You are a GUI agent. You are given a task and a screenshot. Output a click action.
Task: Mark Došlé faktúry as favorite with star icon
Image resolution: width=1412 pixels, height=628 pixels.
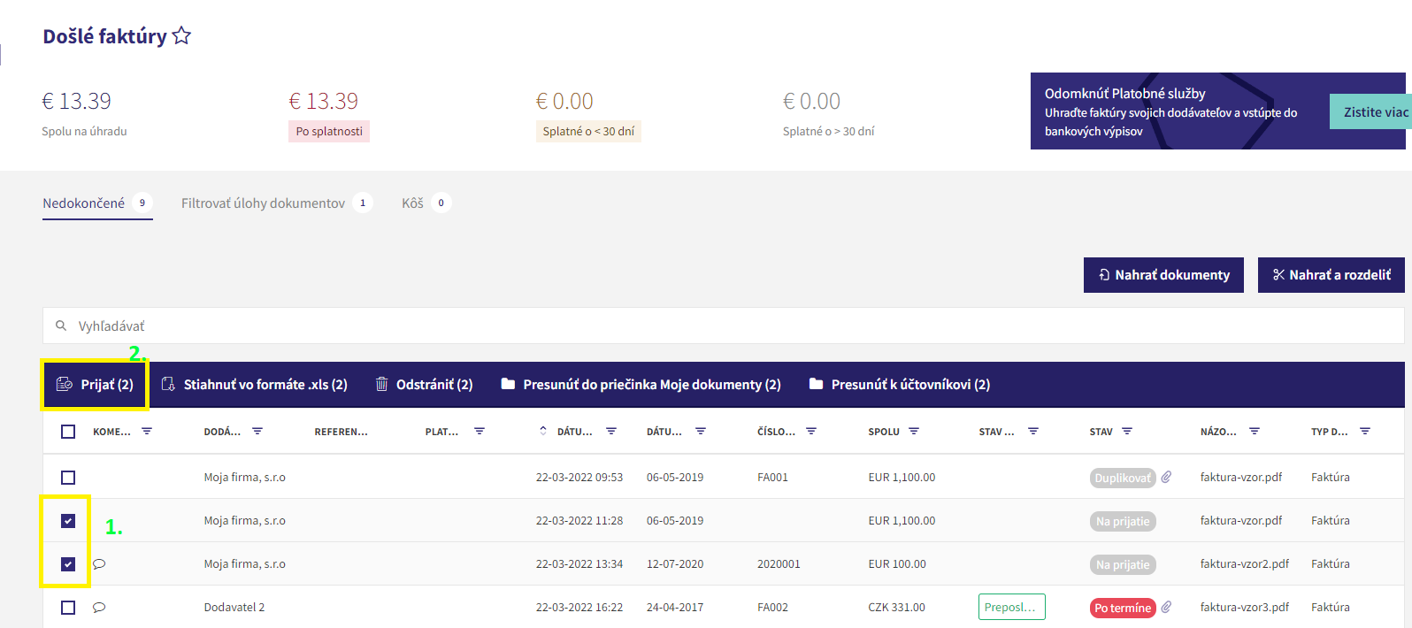(x=181, y=35)
